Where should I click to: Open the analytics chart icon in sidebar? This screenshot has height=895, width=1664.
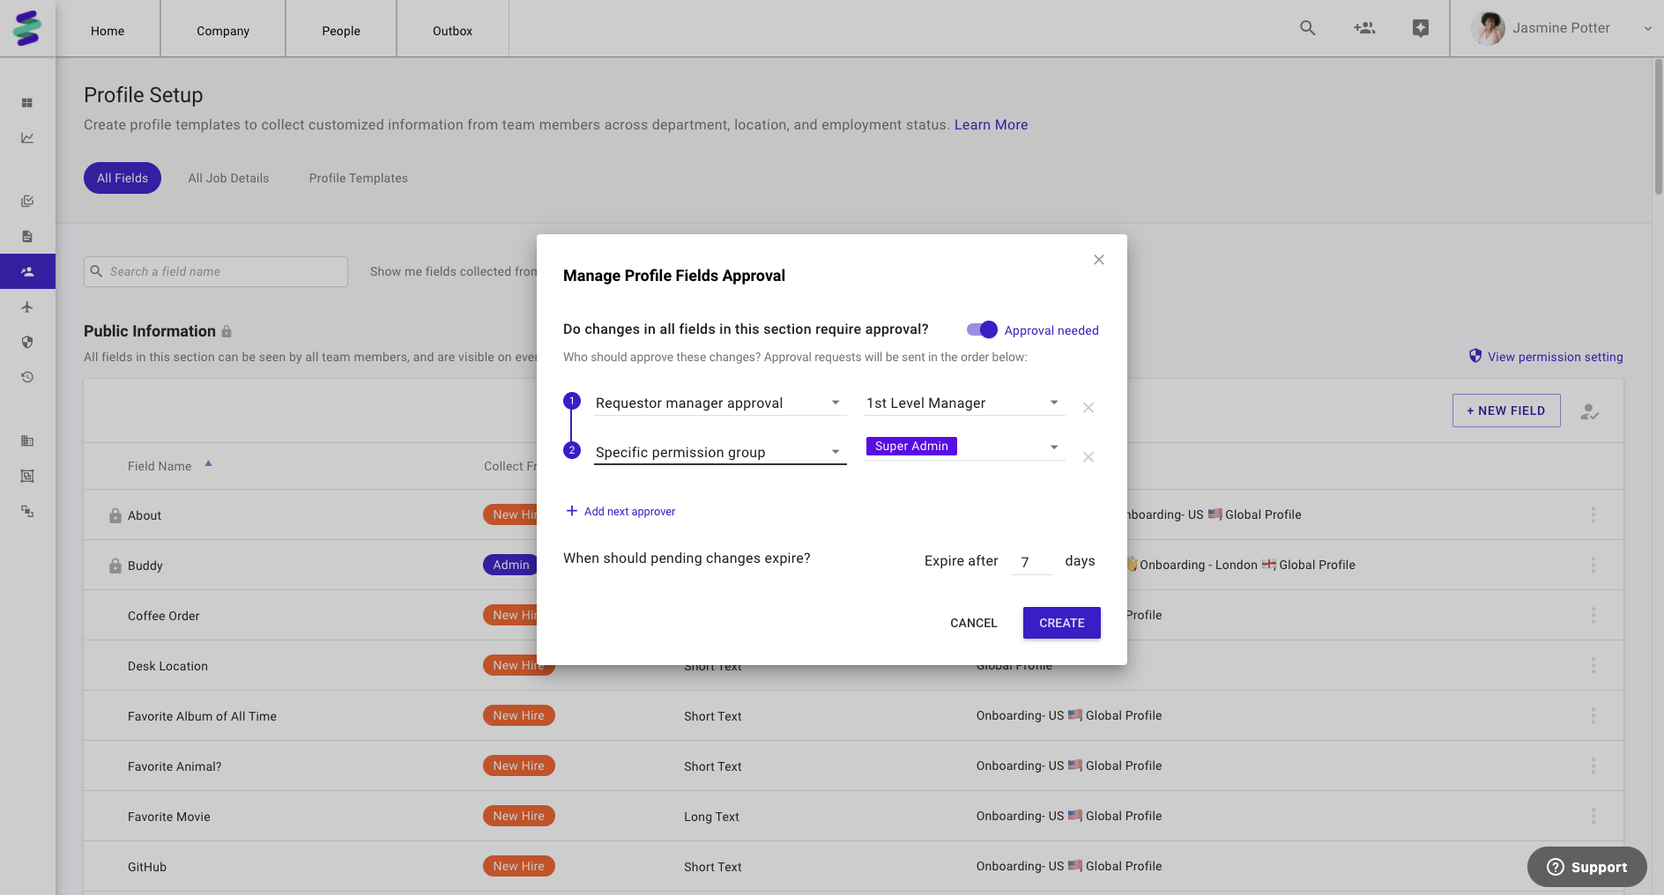pos(27,137)
